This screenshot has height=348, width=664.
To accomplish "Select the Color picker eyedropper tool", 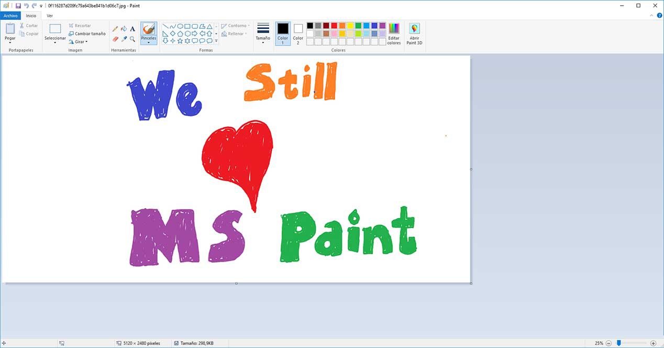I will click(x=124, y=39).
